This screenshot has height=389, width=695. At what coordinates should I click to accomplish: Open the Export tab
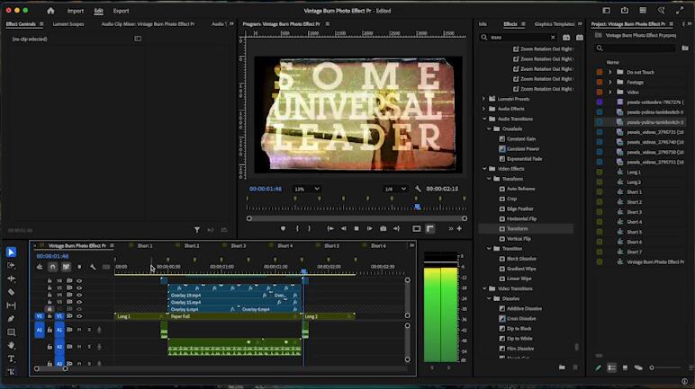(121, 11)
